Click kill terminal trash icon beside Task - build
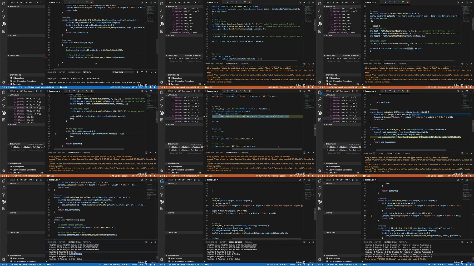 tap(146, 72)
